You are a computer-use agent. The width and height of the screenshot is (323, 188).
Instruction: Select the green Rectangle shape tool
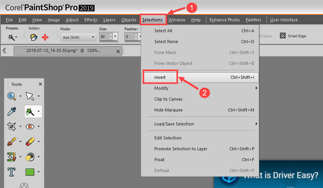pyautogui.click(x=30, y=172)
